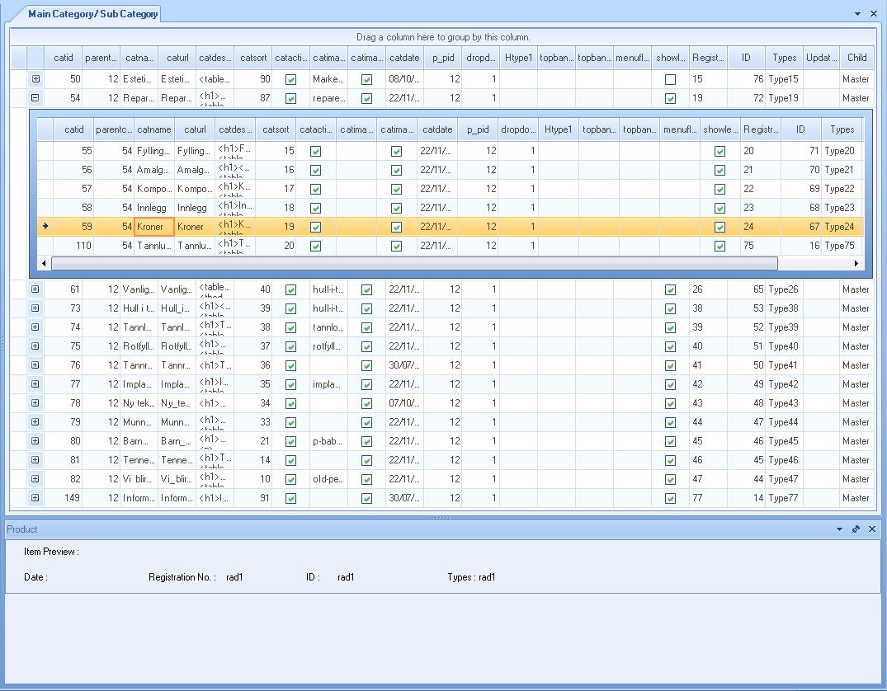Expand the row with catid 61
Viewport: 887px width, 691px height.
click(35, 289)
